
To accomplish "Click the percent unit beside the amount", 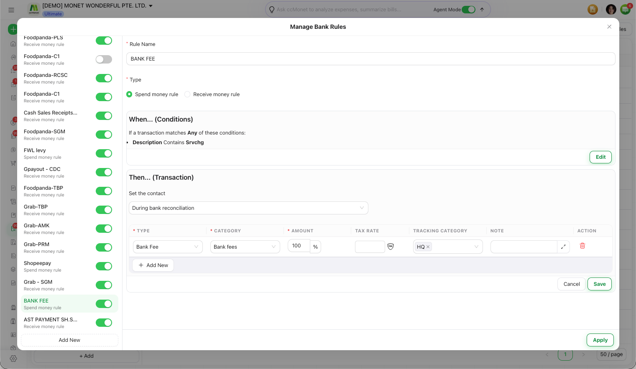I will pyautogui.click(x=315, y=247).
